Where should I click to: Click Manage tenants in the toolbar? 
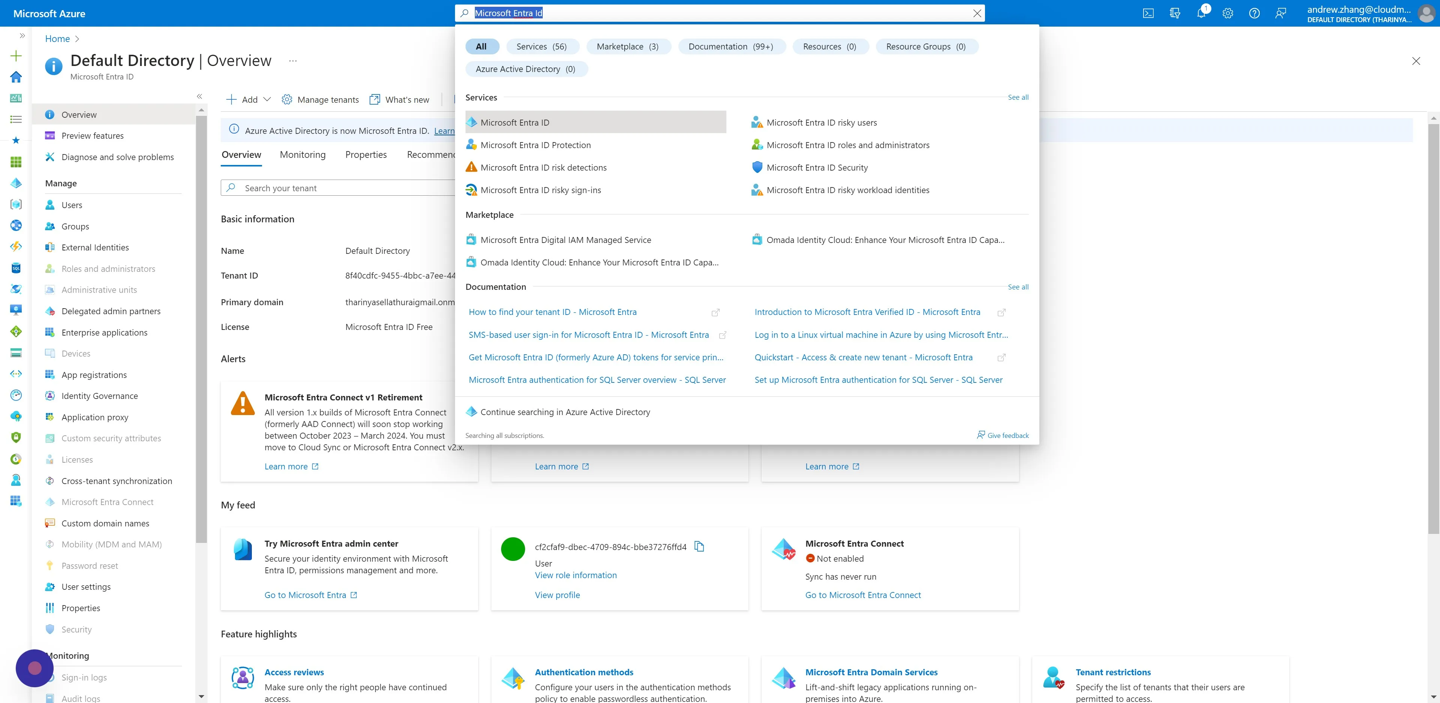pyautogui.click(x=320, y=100)
